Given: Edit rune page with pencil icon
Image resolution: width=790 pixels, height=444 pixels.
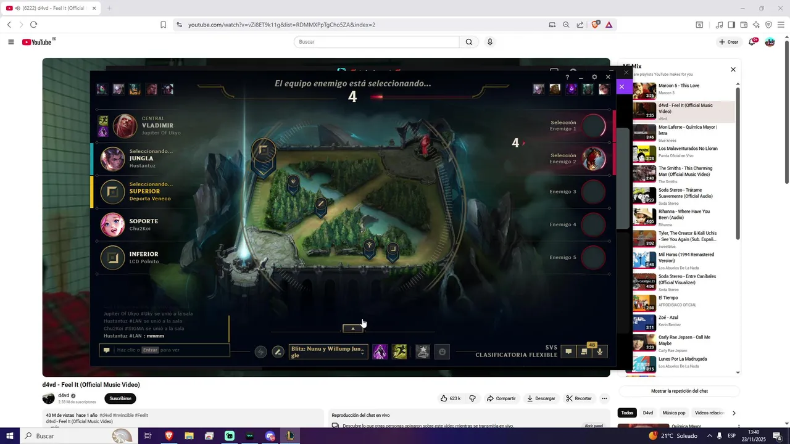Looking at the screenshot, I should click(278, 351).
